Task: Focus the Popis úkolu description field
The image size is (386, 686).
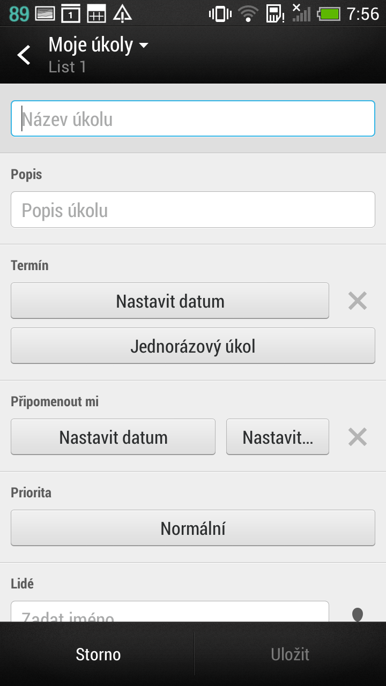Action: pyautogui.click(x=193, y=210)
